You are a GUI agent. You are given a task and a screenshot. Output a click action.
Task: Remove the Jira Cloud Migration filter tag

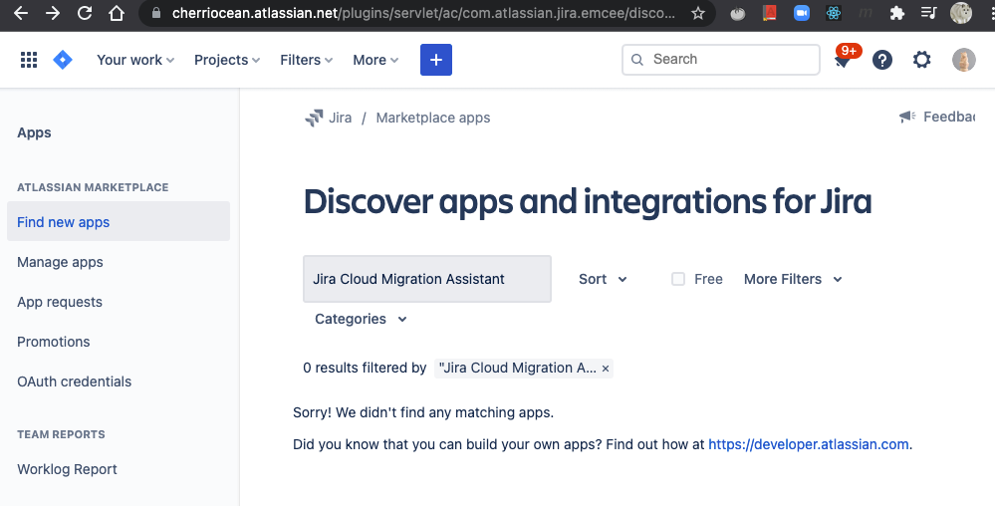[x=606, y=369]
